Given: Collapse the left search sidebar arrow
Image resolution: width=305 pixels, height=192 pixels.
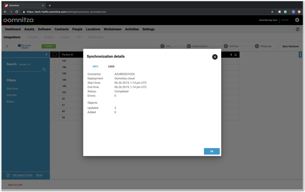Looking at the screenshot, I should point(46,55).
